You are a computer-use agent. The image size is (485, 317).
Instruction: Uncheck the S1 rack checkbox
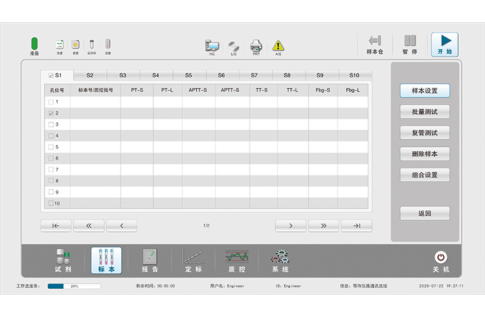pyautogui.click(x=51, y=75)
